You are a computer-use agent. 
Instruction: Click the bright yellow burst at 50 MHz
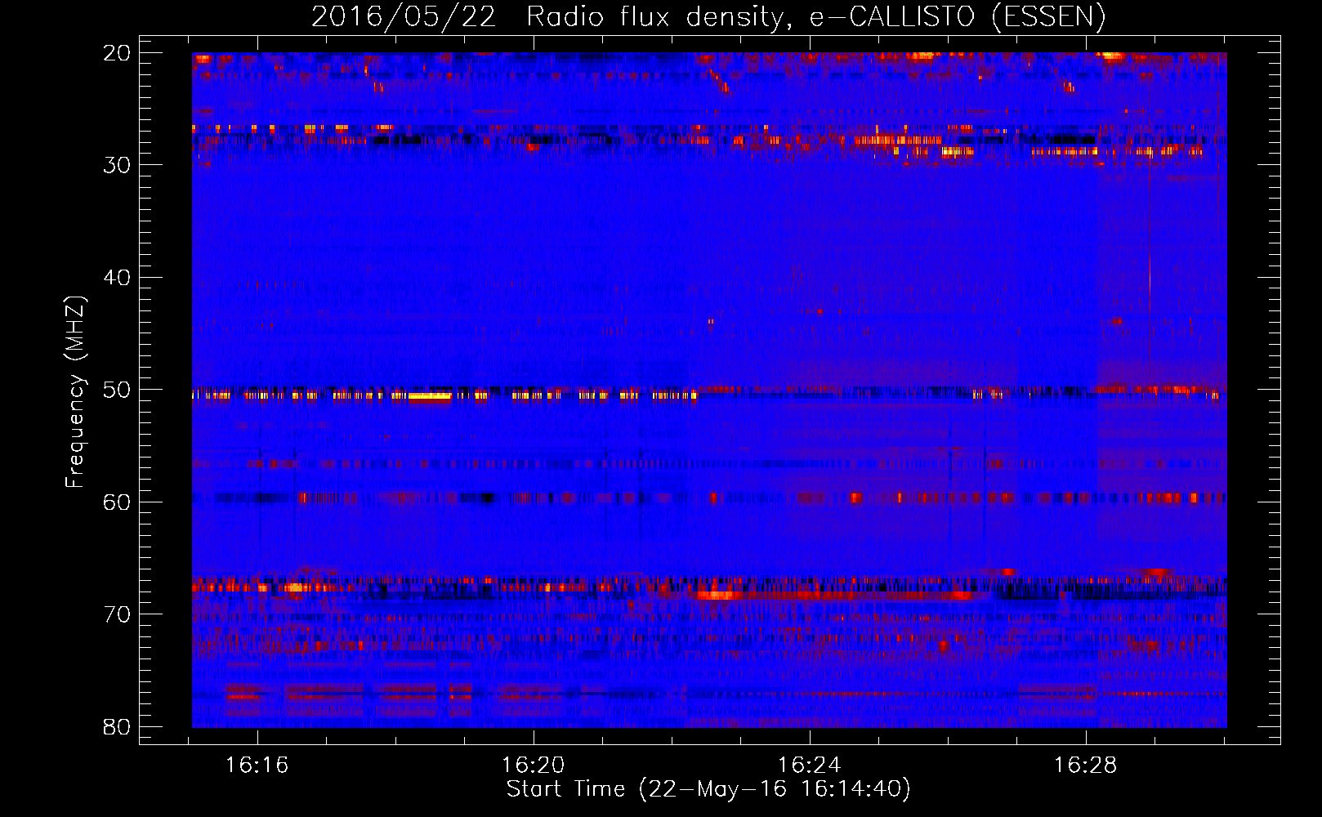[429, 396]
